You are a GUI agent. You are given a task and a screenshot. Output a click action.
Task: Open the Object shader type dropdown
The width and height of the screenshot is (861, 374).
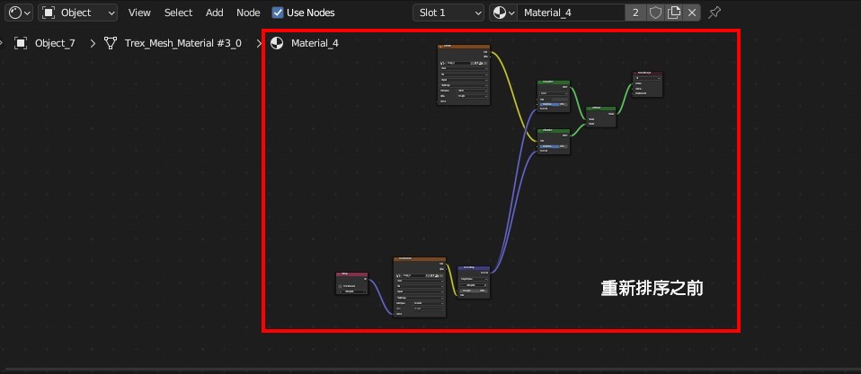point(78,13)
